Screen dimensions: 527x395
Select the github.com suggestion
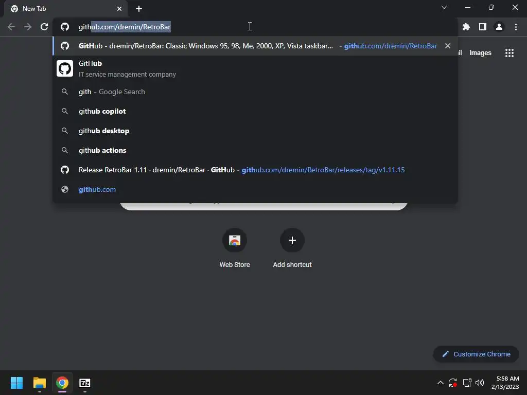[255, 189]
